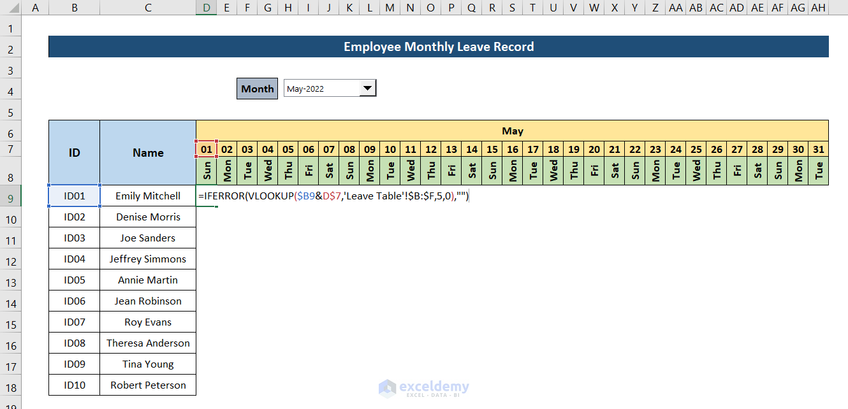Select cell ID05

[x=75, y=280]
